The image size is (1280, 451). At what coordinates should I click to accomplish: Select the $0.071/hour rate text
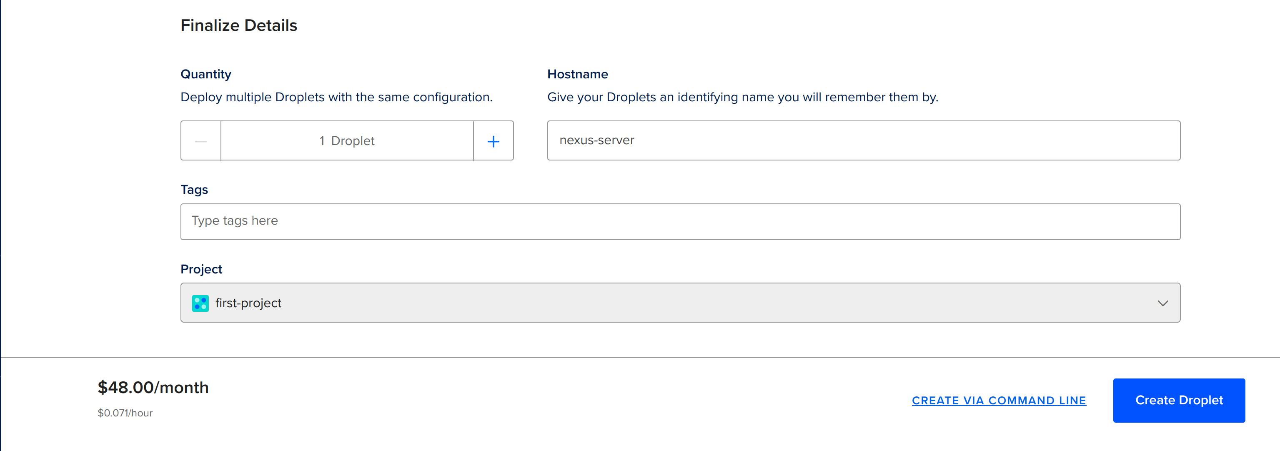pyautogui.click(x=125, y=413)
